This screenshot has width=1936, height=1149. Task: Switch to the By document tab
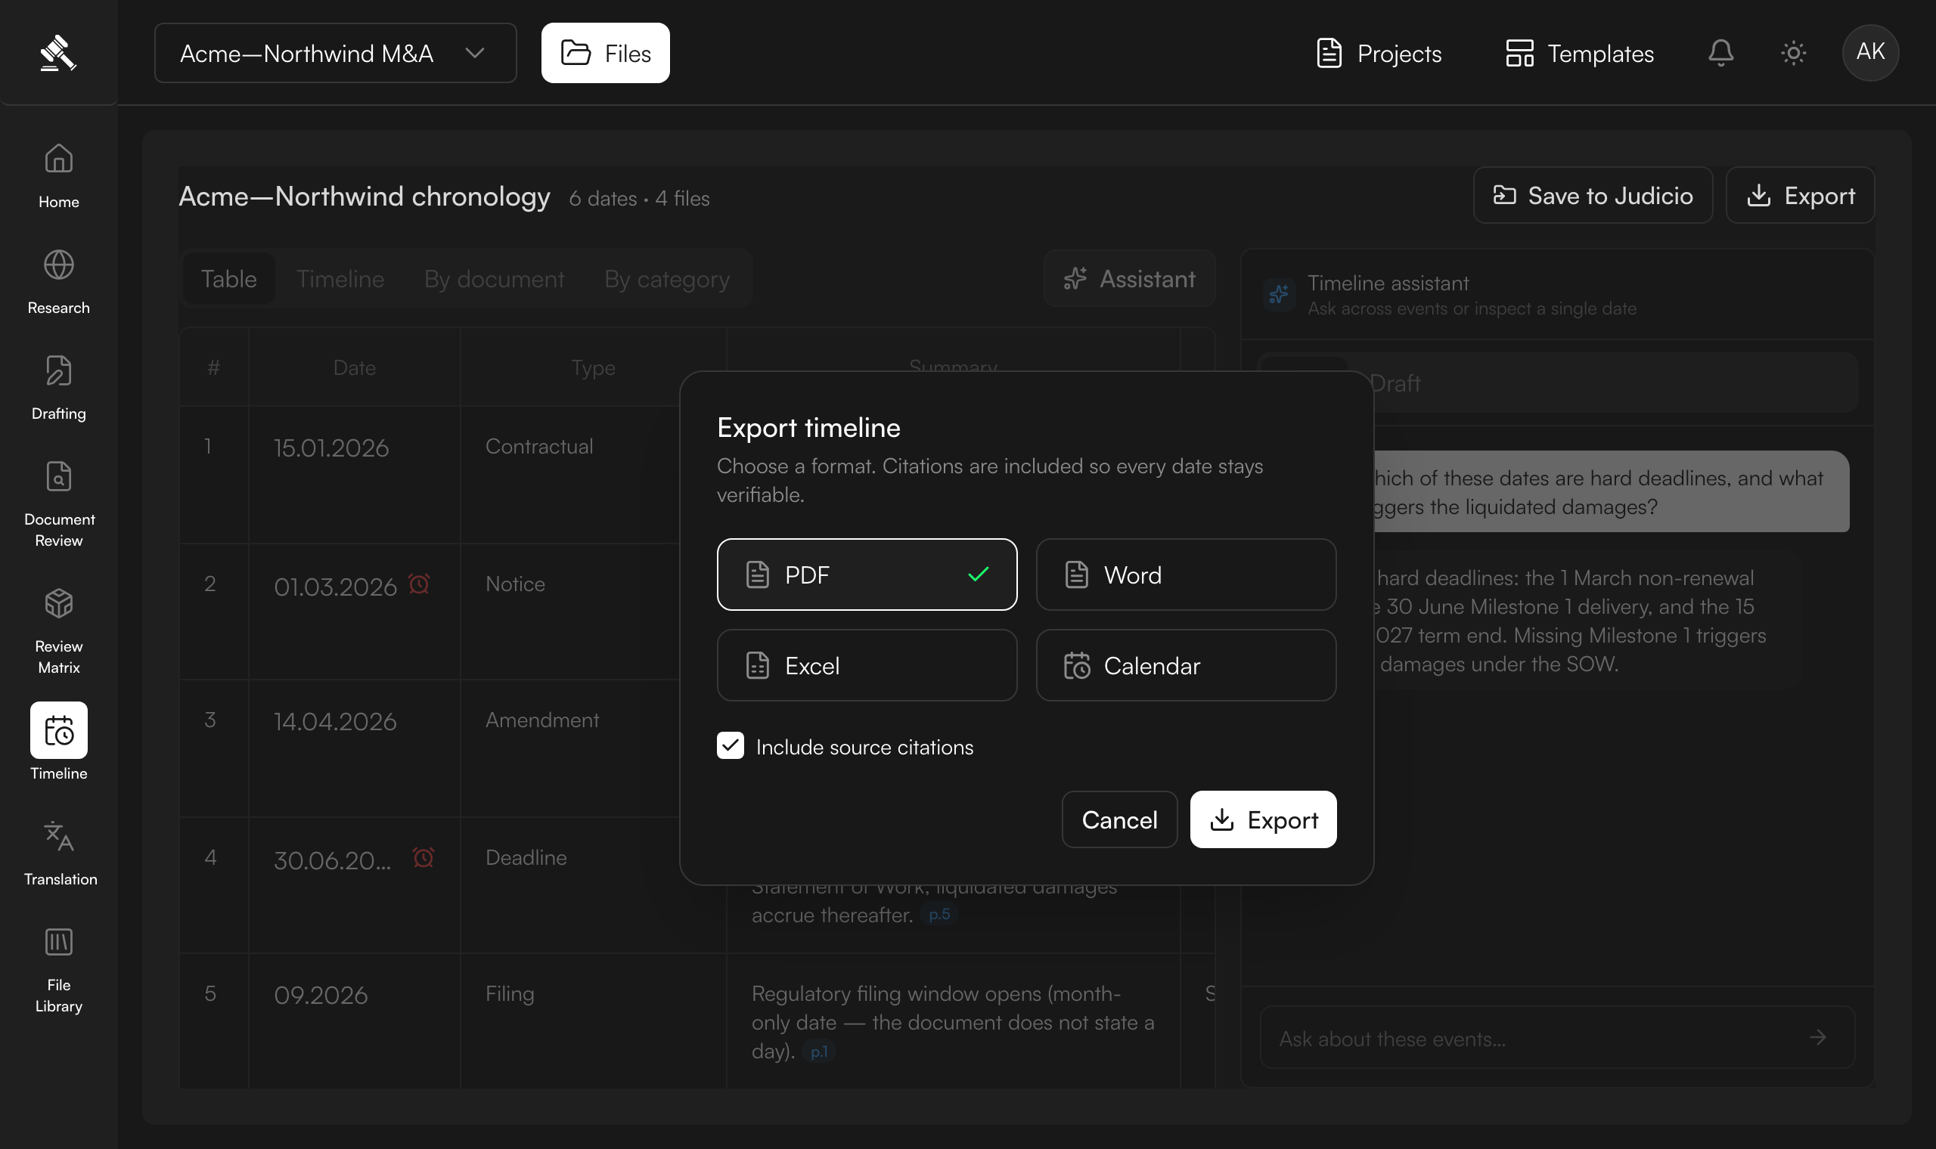pyautogui.click(x=494, y=279)
